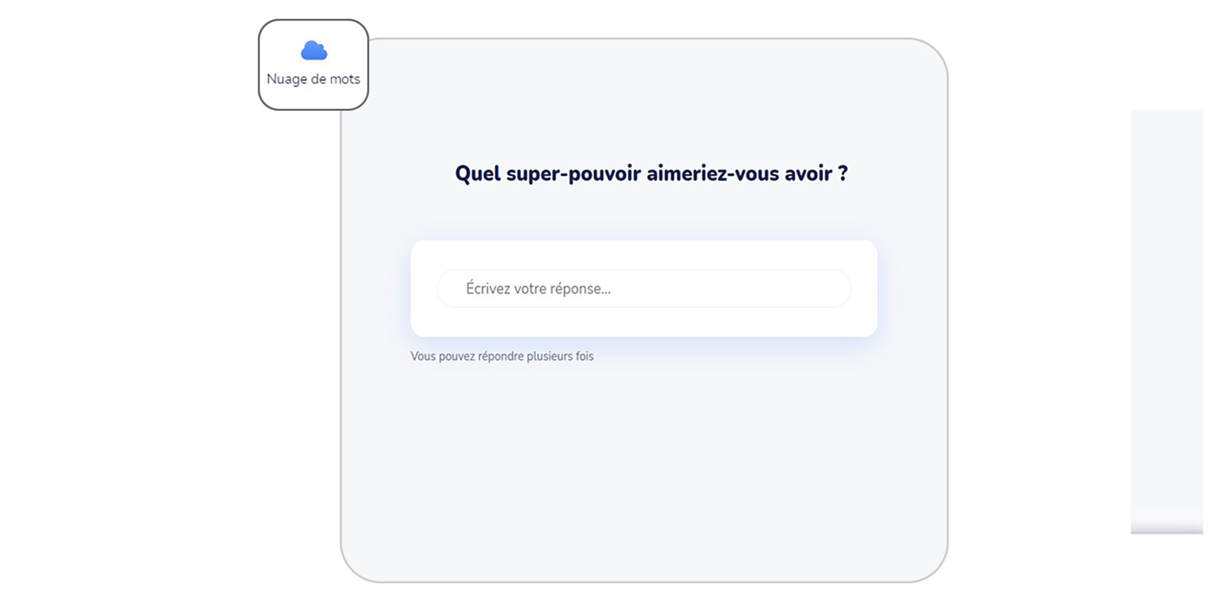Image resolution: width=1211 pixels, height=609 pixels.
Task: Click the word "de" in the cloud label
Action: tap(318, 79)
